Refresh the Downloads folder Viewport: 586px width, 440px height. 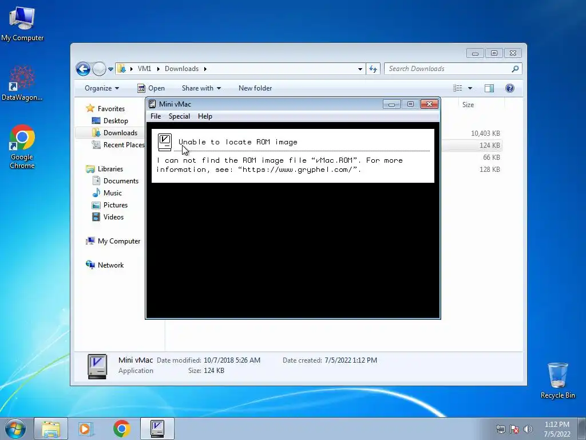tap(373, 69)
